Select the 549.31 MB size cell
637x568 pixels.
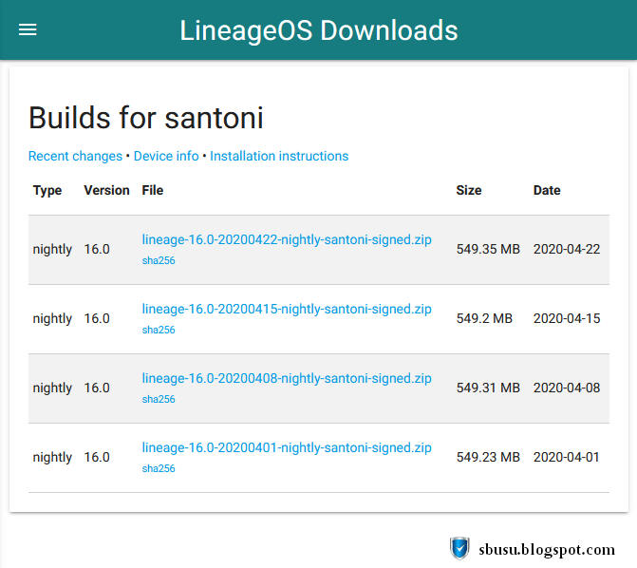pos(488,388)
